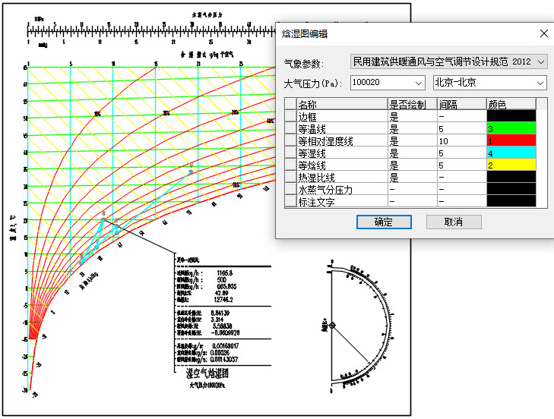
Task: Select the 边框 row name
Action: pos(342,116)
